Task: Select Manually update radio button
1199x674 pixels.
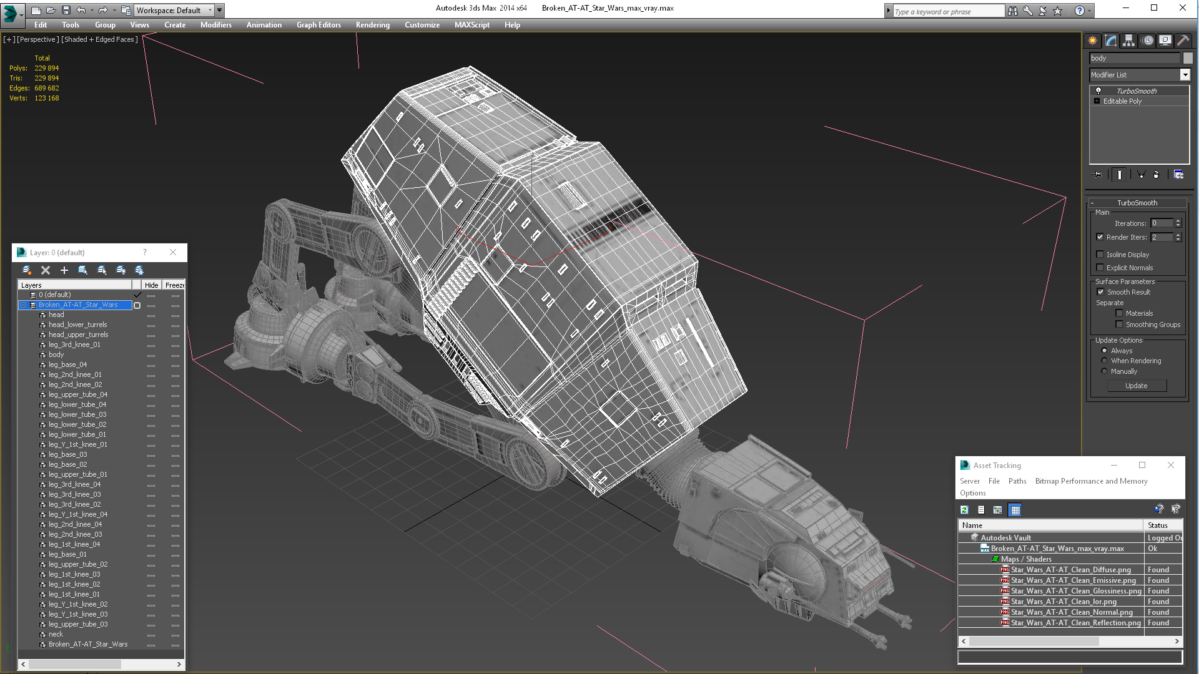Action: (x=1104, y=371)
